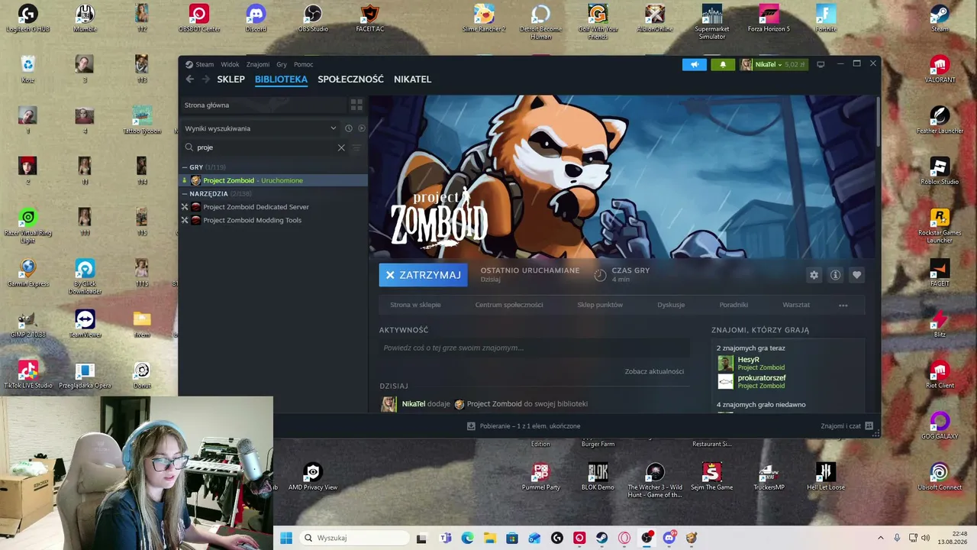The height and width of the screenshot is (550, 977).
Task: Open Ubisoft Connect desktop shortcut
Action: 940,477
